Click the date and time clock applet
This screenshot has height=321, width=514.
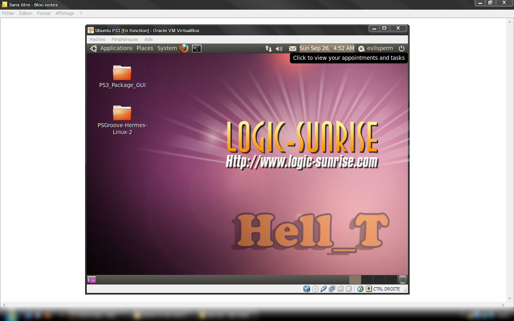[x=327, y=48]
